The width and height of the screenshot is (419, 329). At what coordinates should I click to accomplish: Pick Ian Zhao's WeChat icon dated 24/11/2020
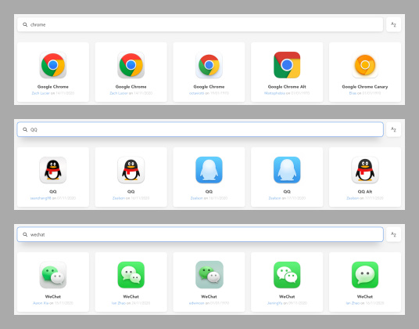coord(131,275)
